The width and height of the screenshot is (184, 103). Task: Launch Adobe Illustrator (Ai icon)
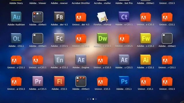click(x=145, y=60)
